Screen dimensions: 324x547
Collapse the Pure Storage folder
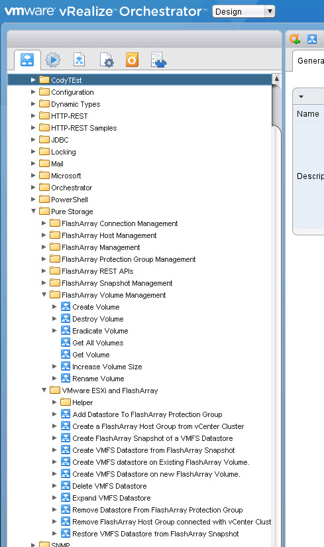coord(33,211)
